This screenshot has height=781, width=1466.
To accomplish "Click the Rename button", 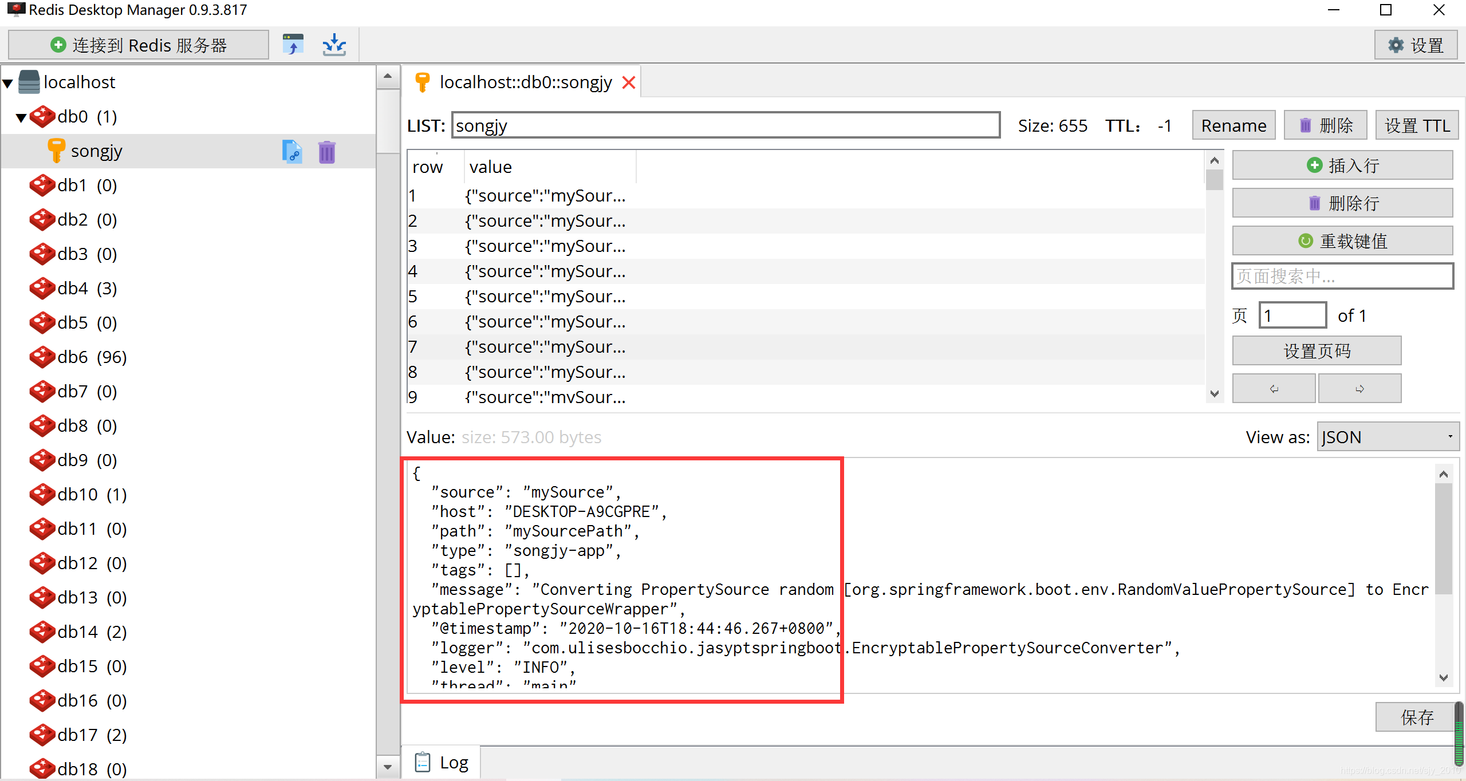I will pyautogui.click(x=1234, y=125).
